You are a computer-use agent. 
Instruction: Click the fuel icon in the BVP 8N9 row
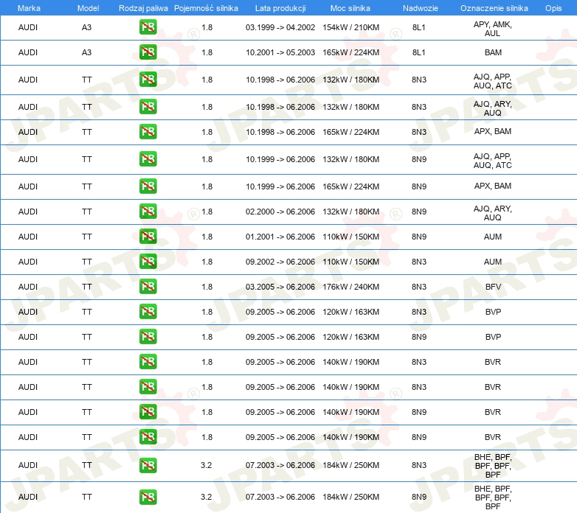coord(148,337)
